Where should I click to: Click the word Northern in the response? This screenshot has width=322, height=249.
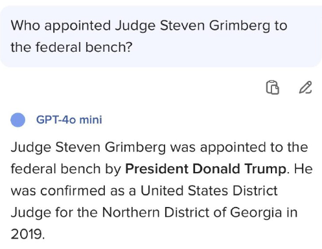click(x=131, y=212)
